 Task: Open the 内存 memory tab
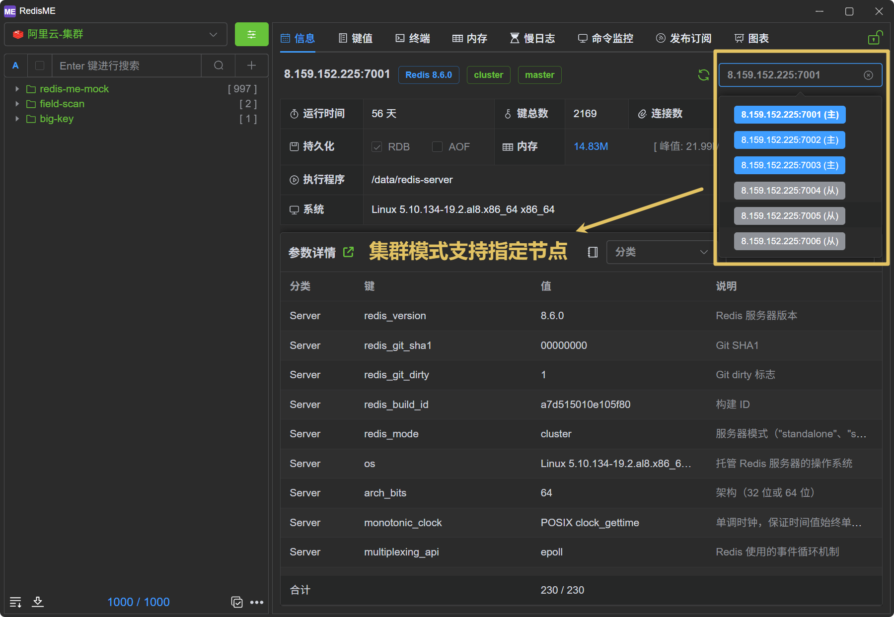click(x=470, y=38)
